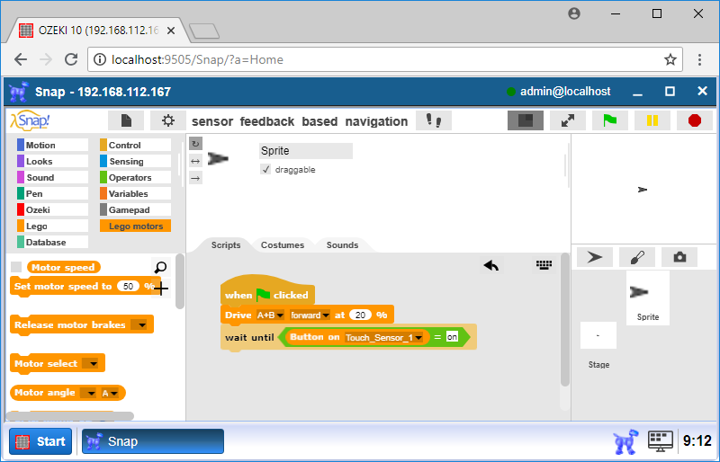Select the Gamepad block category
This screenshot has height=462, width=720.
click(136, 209)
